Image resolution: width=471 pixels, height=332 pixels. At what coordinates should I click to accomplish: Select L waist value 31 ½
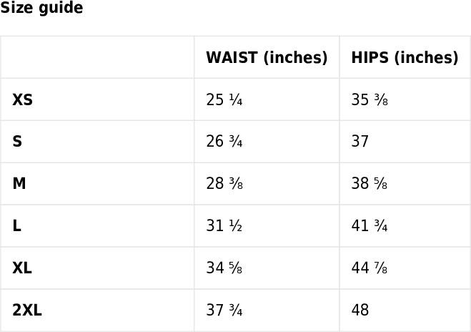(x=224, y=226)
